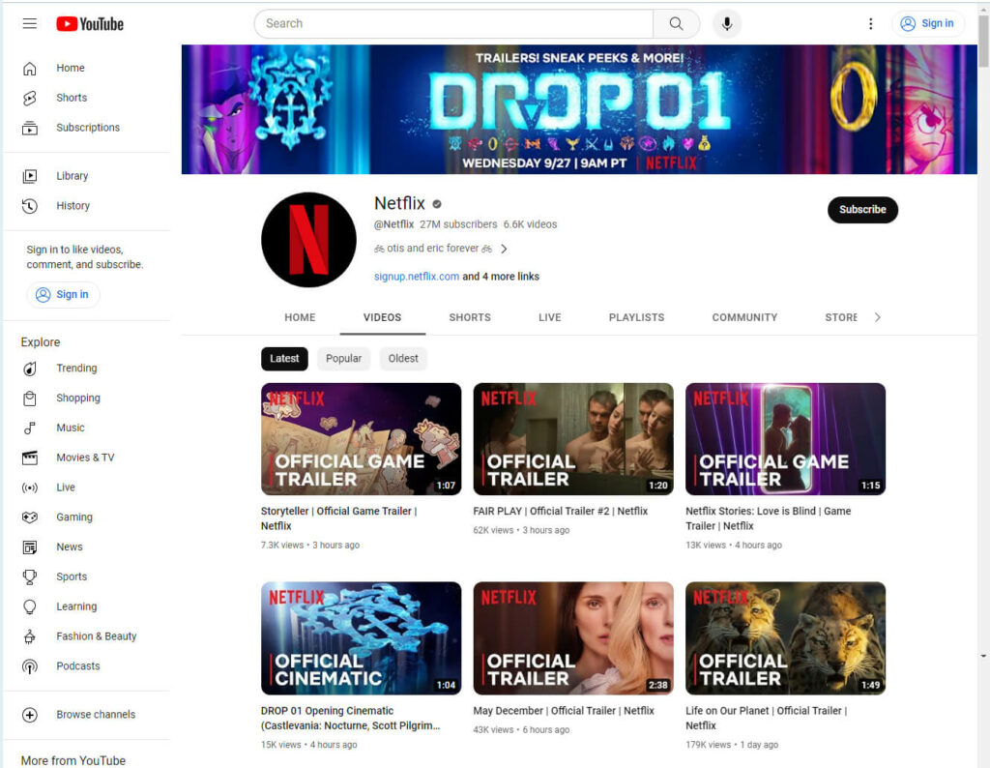990x768 pixels.
Task: Click the Netflix channel avatar
Action: (308, 239)
